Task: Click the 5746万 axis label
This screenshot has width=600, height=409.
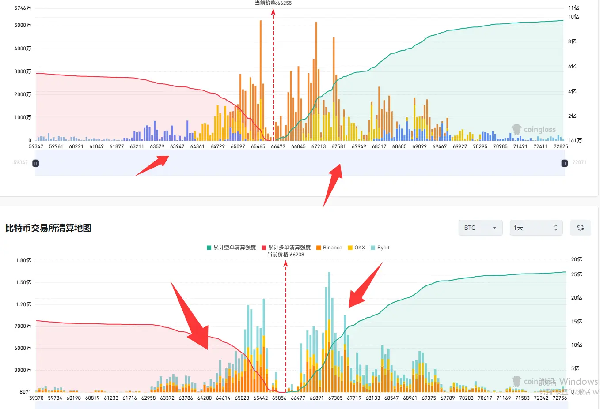Action: coord(23,8)
